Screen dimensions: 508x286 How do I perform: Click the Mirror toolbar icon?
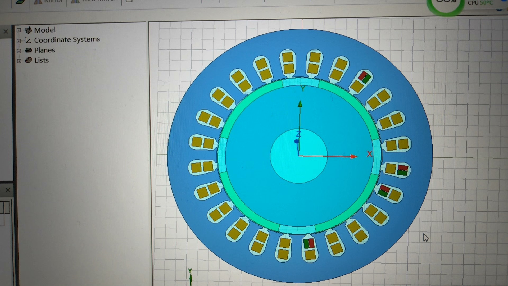tap(38, 2)
